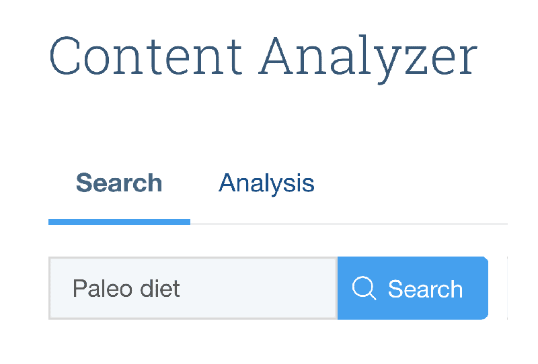Click the blue Search button
Image resolution: width=538 pixels, height=364 pixels.
pos(413,288)
